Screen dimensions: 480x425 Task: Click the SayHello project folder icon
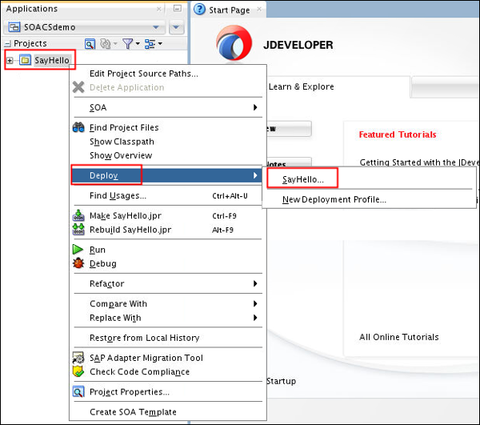(x=25, y=60)
